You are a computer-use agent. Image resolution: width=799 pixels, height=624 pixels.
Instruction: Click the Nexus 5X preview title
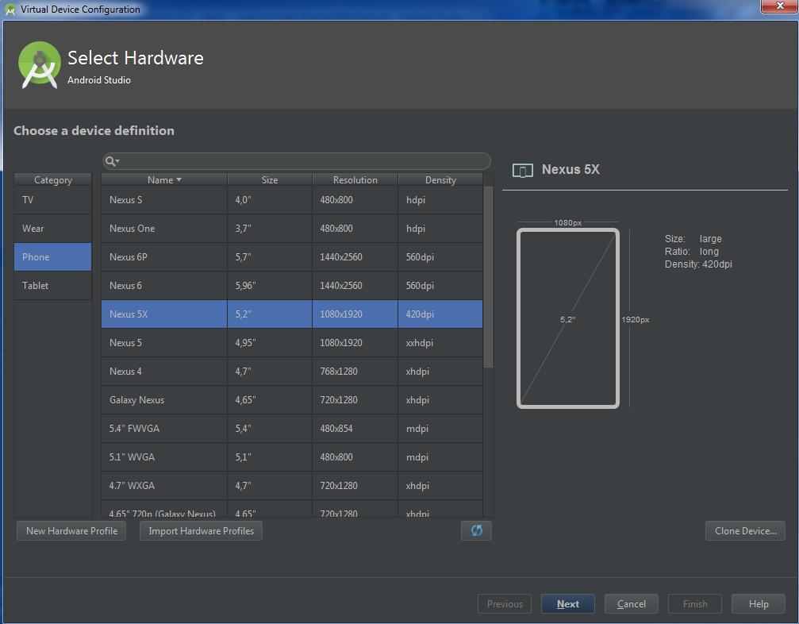[570, 169]
